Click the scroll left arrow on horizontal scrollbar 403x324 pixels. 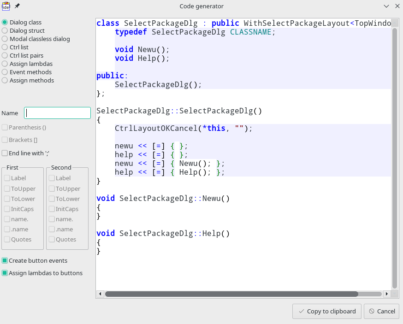tap(100, 294)
